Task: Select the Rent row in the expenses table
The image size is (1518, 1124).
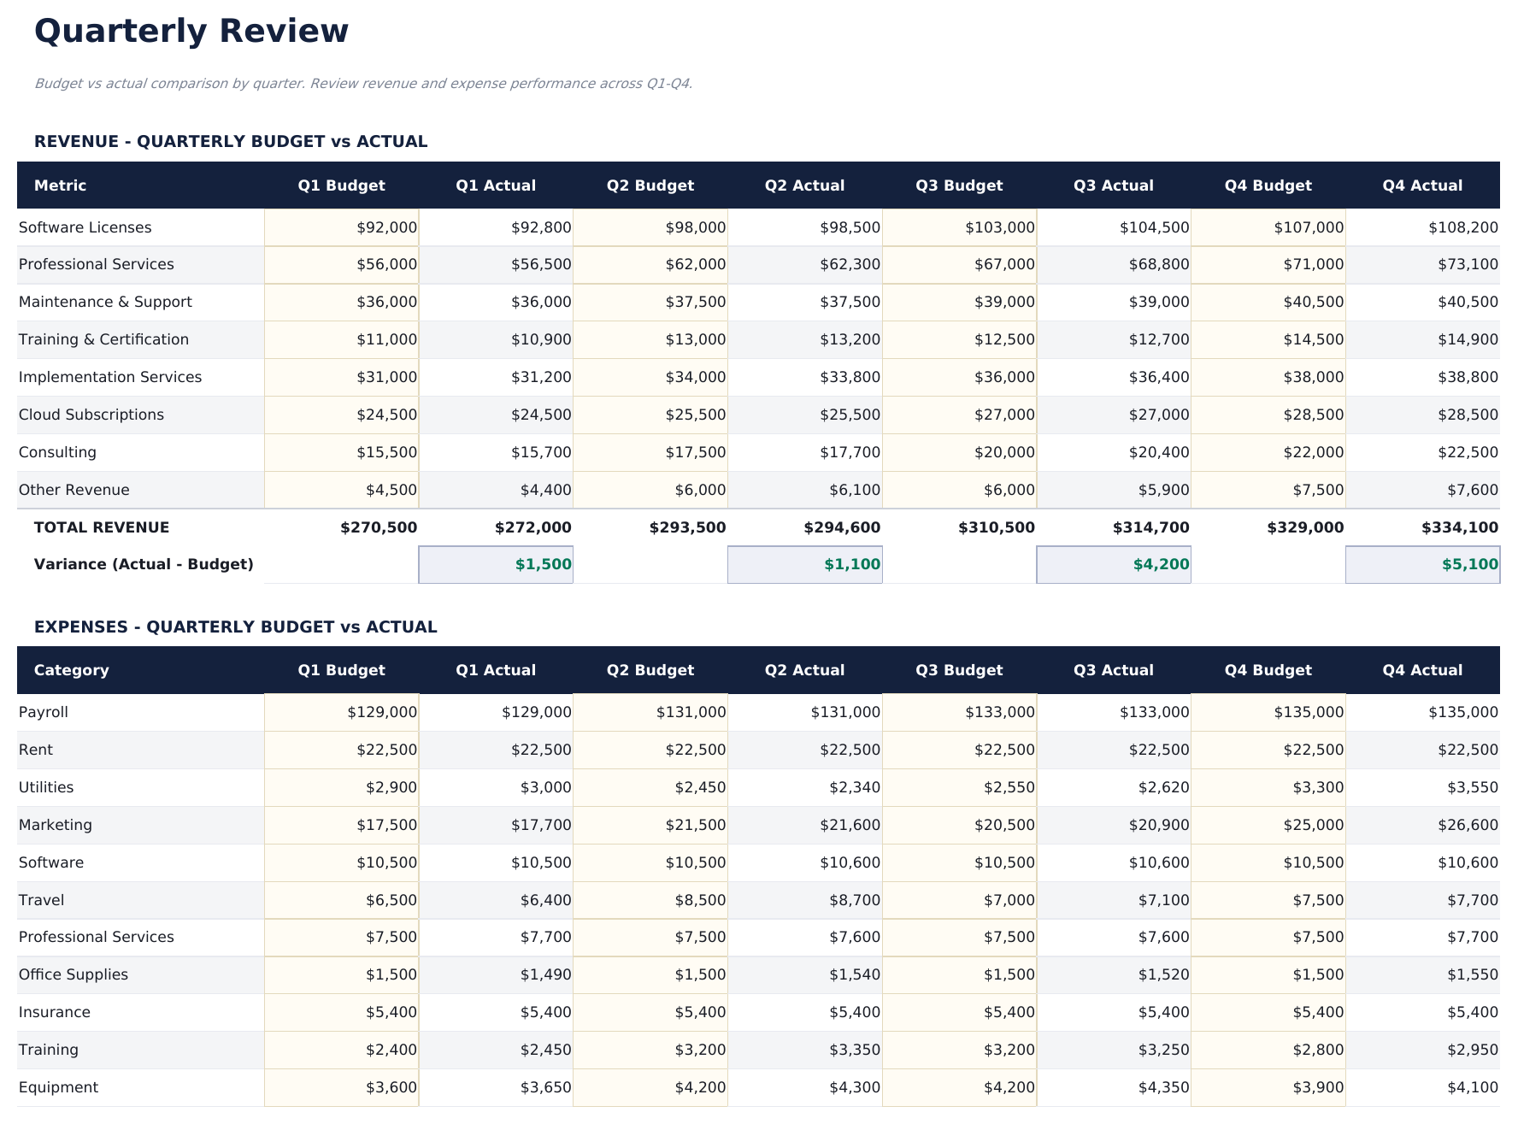Action: click(x=35, y=750)
